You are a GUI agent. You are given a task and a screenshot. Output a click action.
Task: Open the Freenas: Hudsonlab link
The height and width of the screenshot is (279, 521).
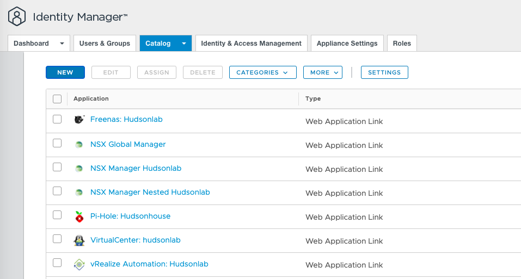126,120
